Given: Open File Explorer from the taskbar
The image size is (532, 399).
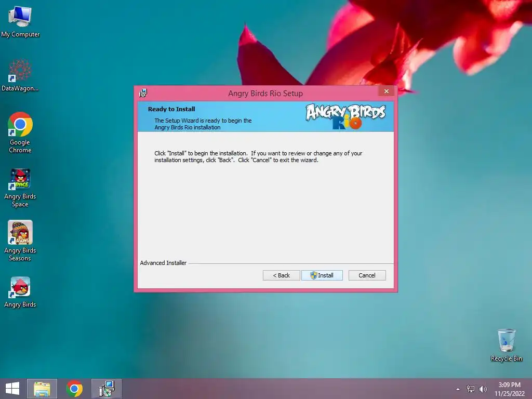Looking at the screenshot, I should (42, 389).
